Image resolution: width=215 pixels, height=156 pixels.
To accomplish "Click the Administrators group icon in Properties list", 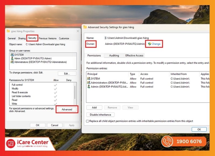I will [x=12, y=62].
